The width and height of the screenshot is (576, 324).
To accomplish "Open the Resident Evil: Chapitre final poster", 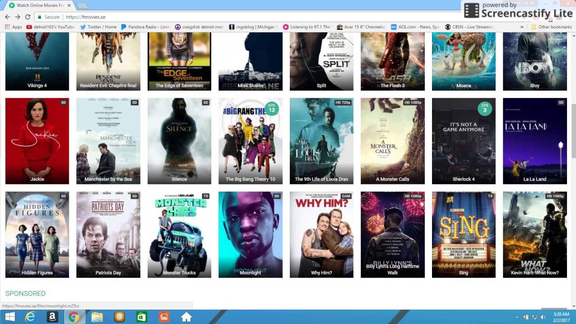I will [108, 62].
